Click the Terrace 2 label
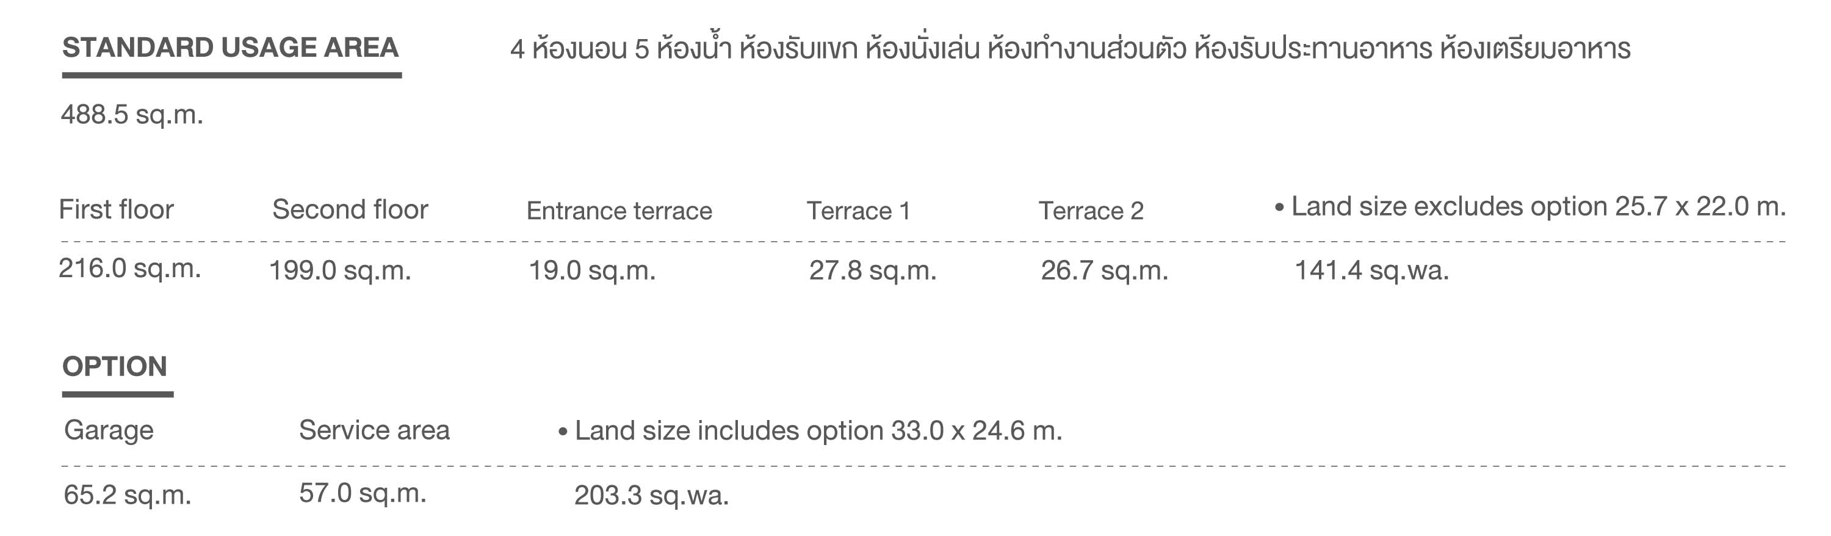 pyautogui.click(x=1091, y=211)
